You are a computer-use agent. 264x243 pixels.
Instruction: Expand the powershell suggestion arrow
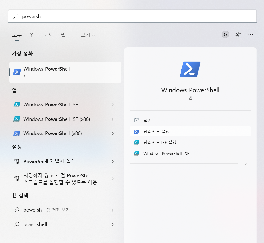[x=113, y=224]
